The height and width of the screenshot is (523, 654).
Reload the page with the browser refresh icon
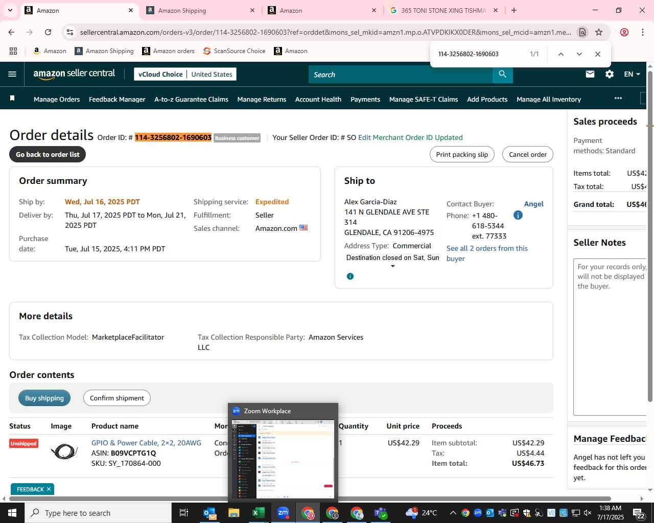(48, 32)
